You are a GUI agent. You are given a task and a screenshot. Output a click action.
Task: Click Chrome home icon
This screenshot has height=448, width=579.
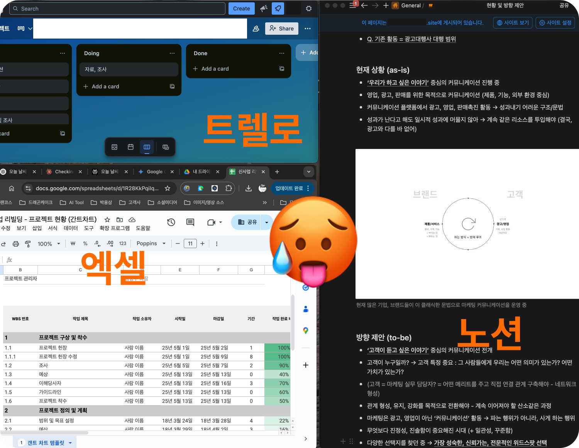(12, 188)
